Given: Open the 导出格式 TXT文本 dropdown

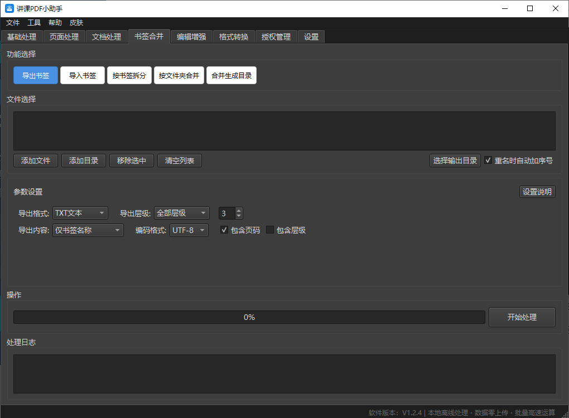Looking at the screenshot, I should [x=80, y=213].
